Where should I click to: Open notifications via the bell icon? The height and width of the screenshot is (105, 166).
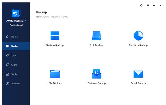(x=142, y=5)
